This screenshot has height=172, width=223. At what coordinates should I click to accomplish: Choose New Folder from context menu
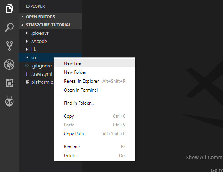75,72
